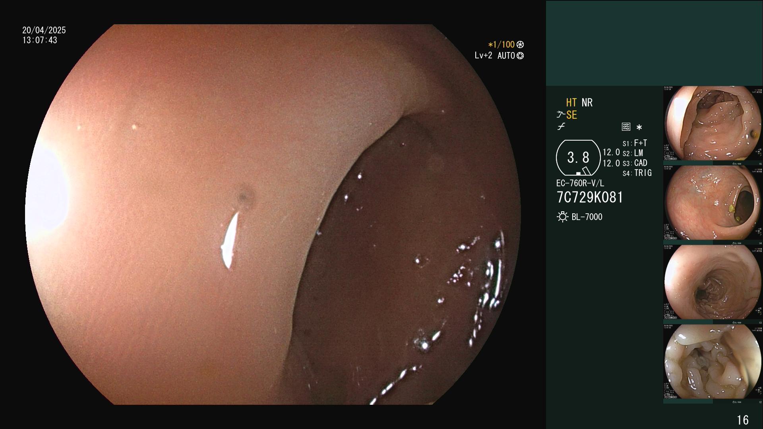Select thumbnail 15 showing colon folds
This screenshot has height=429, width=763.
click(713, 124)
